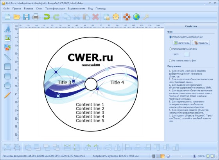This screenshot has height=160, width=219.
Task: Click the zoom in plus button
Action: 194,156
